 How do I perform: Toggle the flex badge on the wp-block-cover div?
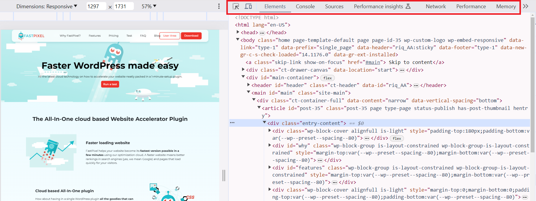(x=397, y=139)
